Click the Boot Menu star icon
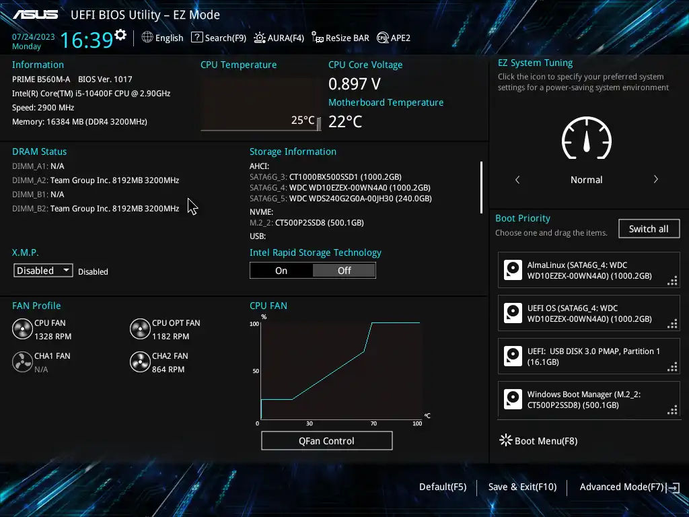 (506, 440)
